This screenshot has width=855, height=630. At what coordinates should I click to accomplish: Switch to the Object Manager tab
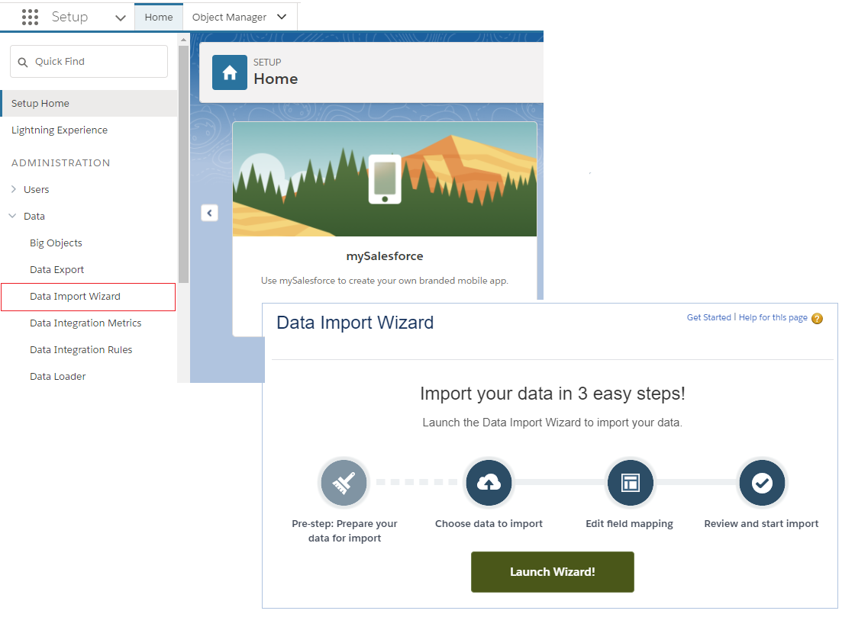pyautogui.click(x=229, y=17)
